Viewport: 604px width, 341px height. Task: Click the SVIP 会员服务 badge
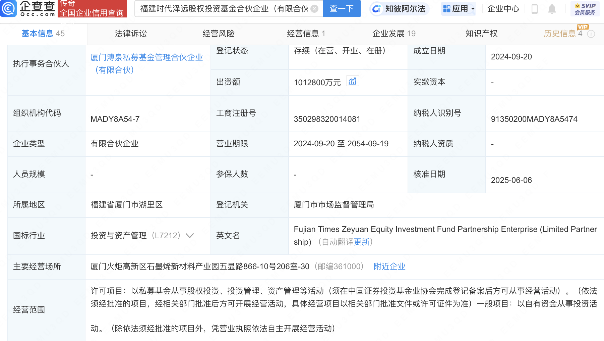(584, 9)
